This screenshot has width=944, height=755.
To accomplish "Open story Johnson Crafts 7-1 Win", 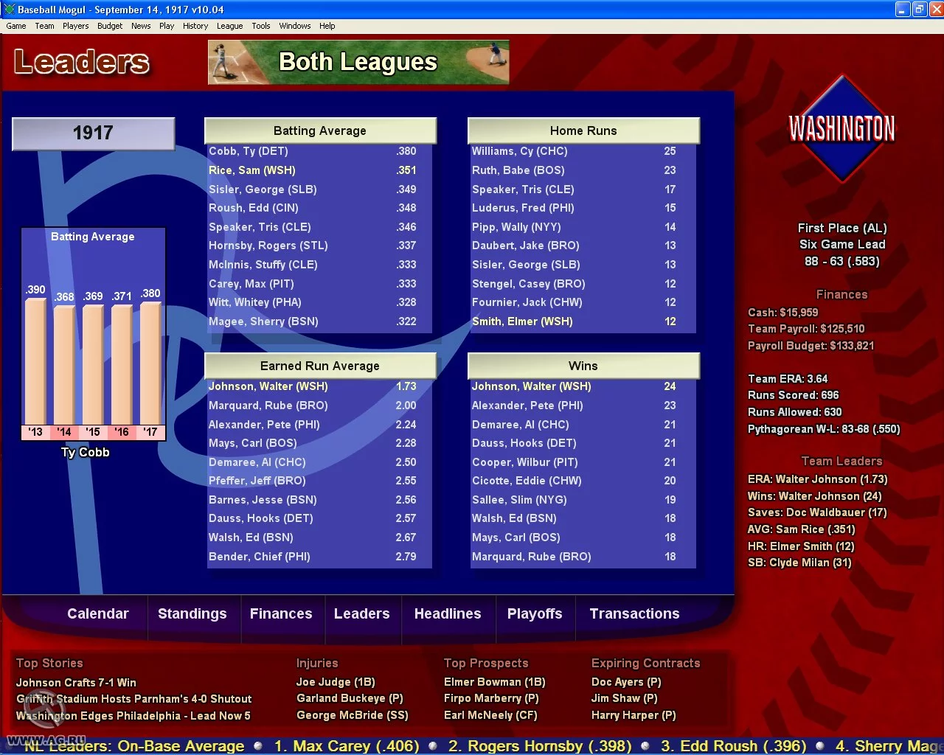I will [76, 683].
